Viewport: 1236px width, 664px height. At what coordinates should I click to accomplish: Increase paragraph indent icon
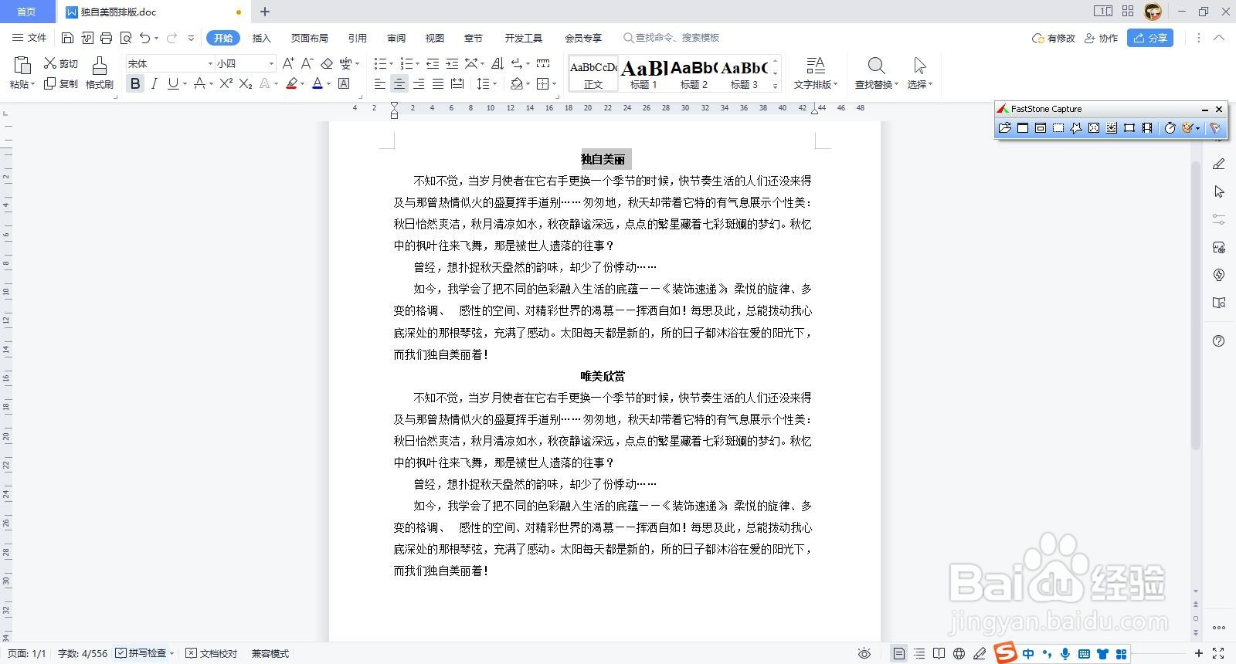tap(452, 63)
